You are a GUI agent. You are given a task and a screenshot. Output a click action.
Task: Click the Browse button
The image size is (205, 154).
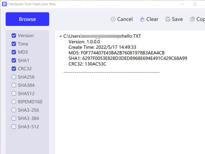pos(27,19)
